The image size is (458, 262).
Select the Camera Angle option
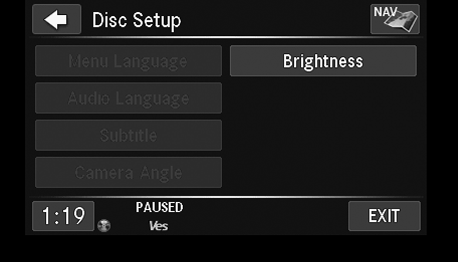(128, 172)
